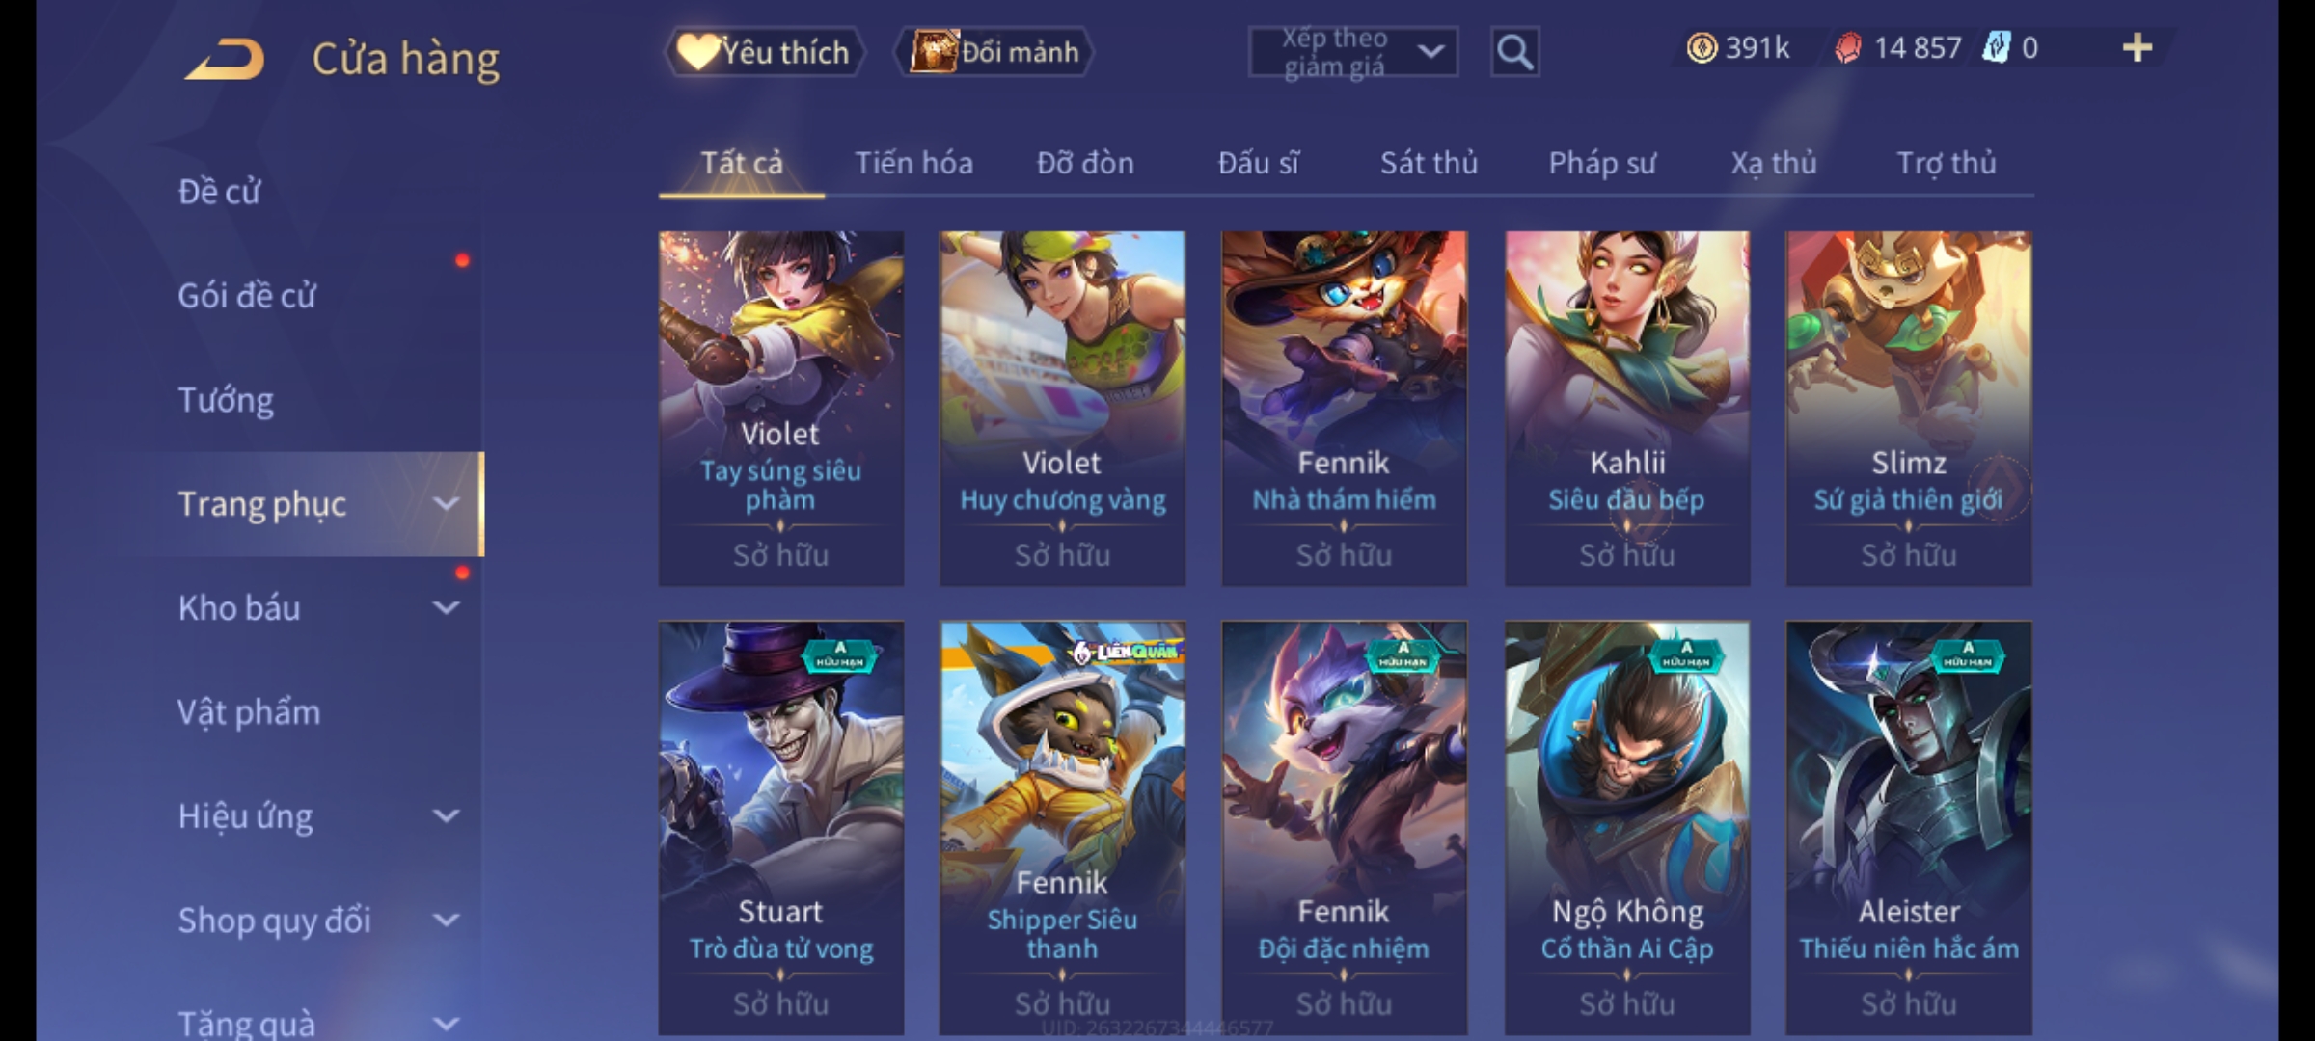Switch to the Sát thủ tab
The image size is (2315, 1041).
coord(1429,163)
